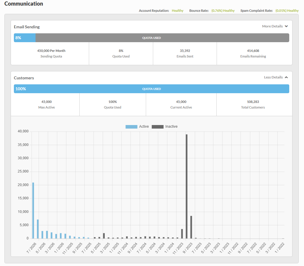Select the Inactive bar right of 9 / 2023
Image resolution: width=304 pixels, height=266 pixels.
[x=191, y=227]
